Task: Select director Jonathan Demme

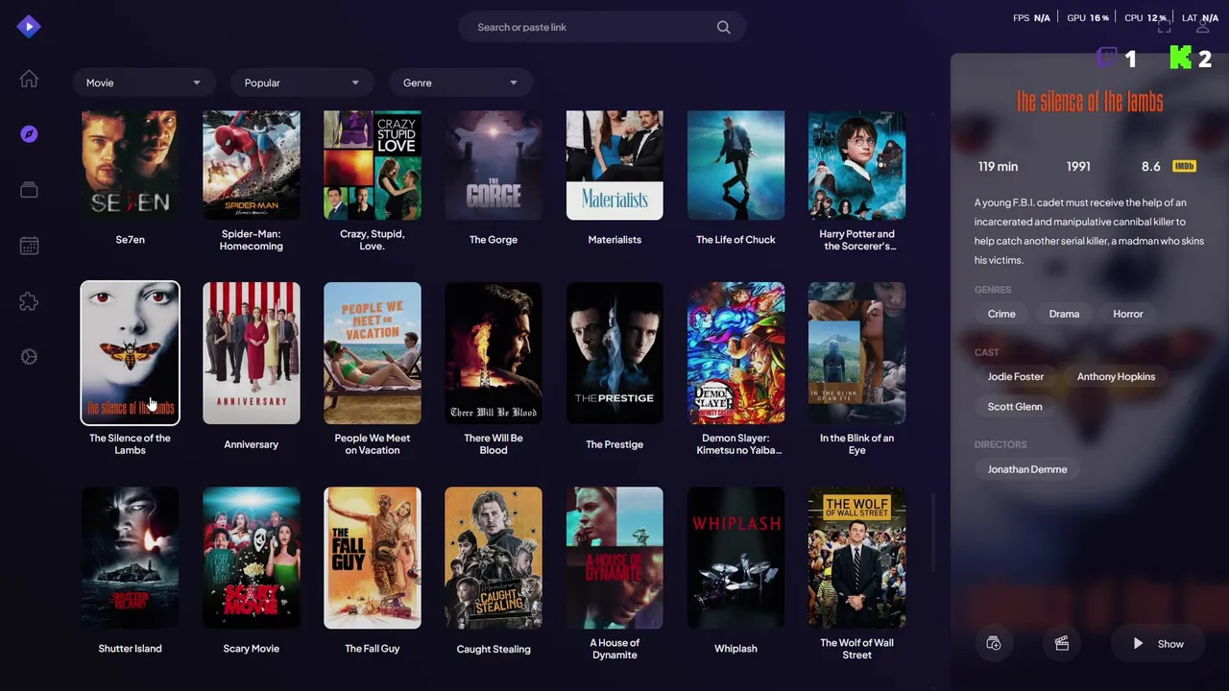Action: [x=1027, y=469]
